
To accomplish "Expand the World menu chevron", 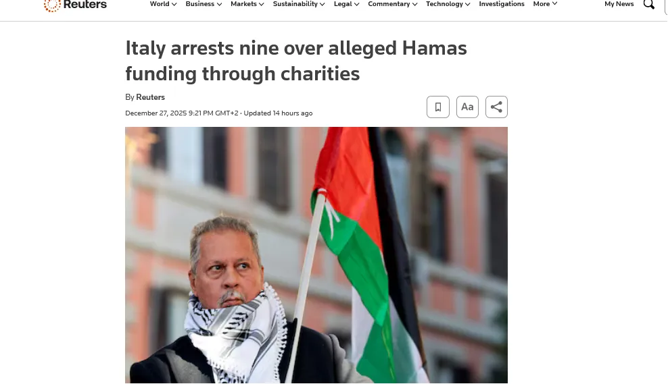I will click(174, 4).
